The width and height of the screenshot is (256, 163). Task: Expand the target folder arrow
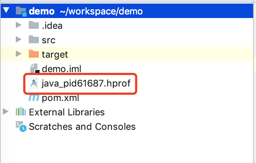click(x=19, y=54)
